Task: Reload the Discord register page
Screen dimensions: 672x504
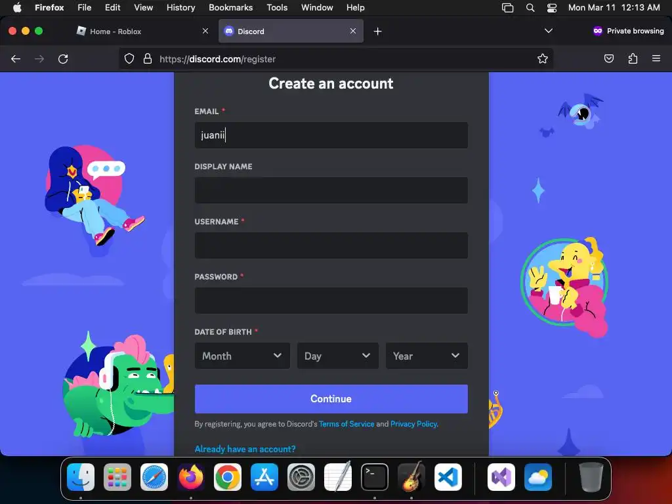Action: [63, 58]
